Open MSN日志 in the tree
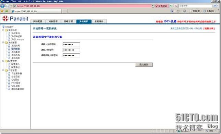This screenshot has height=134, width=221. pyautogui.click(x=16, y=83)
